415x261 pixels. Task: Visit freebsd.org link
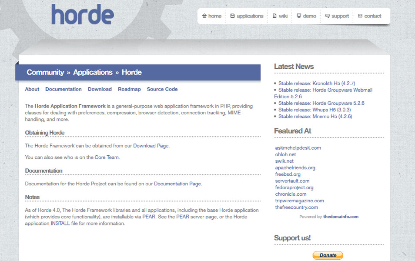click(x=288, y=174)
